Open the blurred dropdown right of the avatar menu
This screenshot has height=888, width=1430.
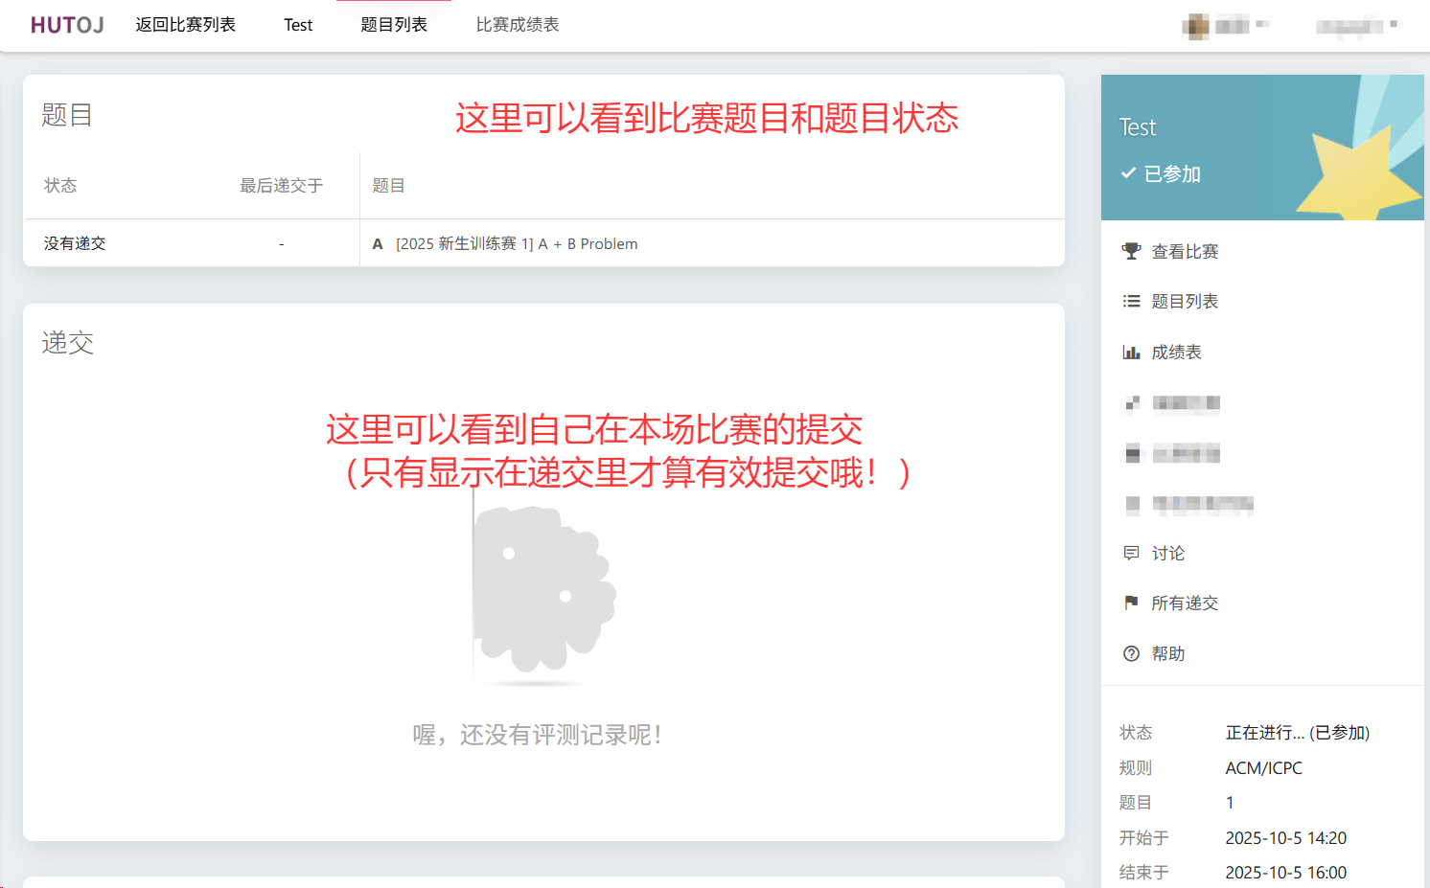(1356, 26)
